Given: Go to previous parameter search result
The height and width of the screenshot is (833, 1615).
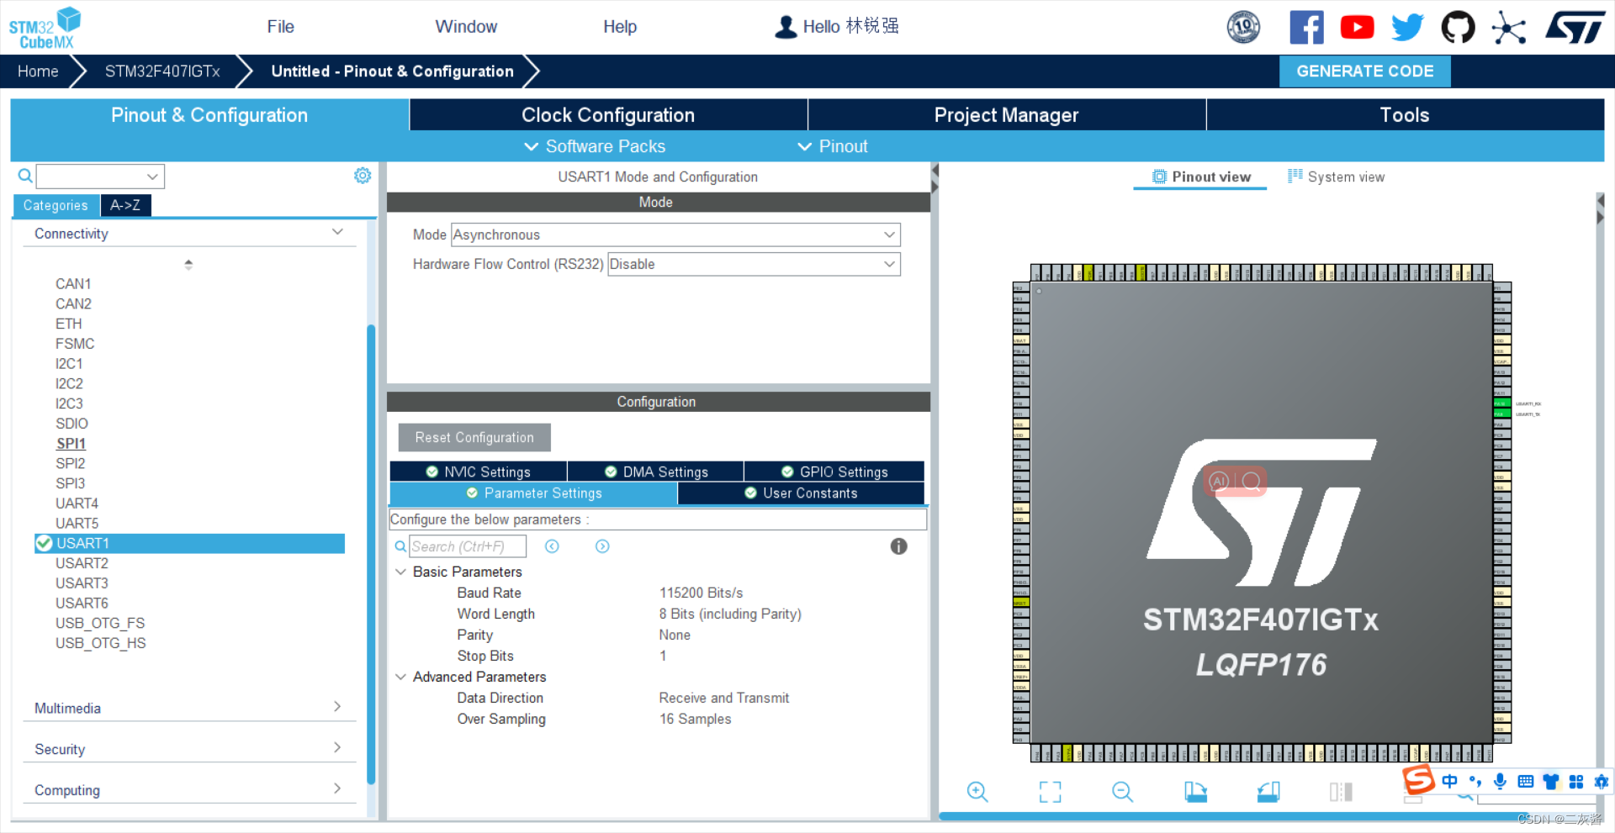Looking at the screenshot, I should click(552, 546).
